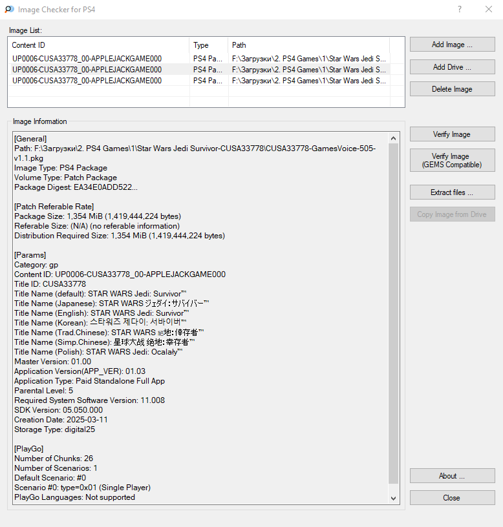Click the scroll up arrow in Image Information
This screenshot has width=503, height=527.
[394, 138]
